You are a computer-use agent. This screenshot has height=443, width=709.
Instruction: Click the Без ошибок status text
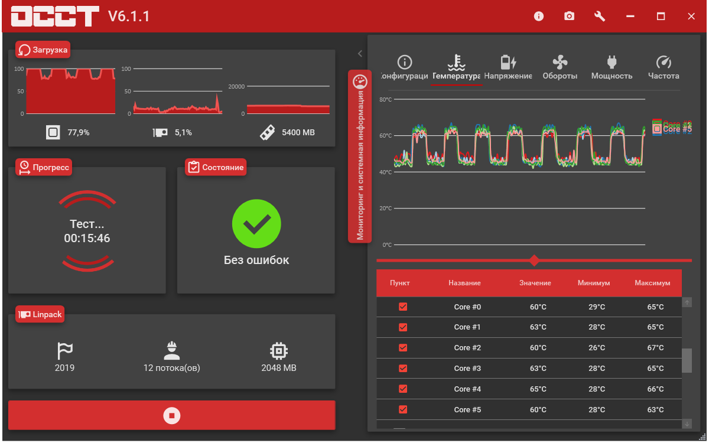[x=256, y=260]
